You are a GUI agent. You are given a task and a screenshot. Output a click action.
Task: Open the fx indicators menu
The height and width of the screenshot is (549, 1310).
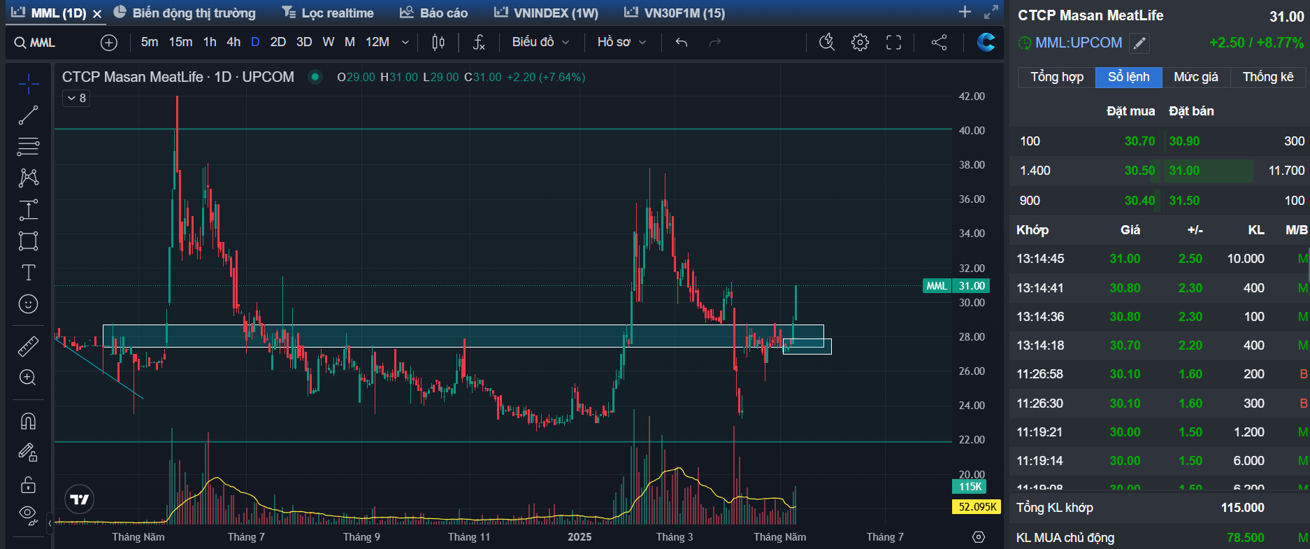[479, 43]
